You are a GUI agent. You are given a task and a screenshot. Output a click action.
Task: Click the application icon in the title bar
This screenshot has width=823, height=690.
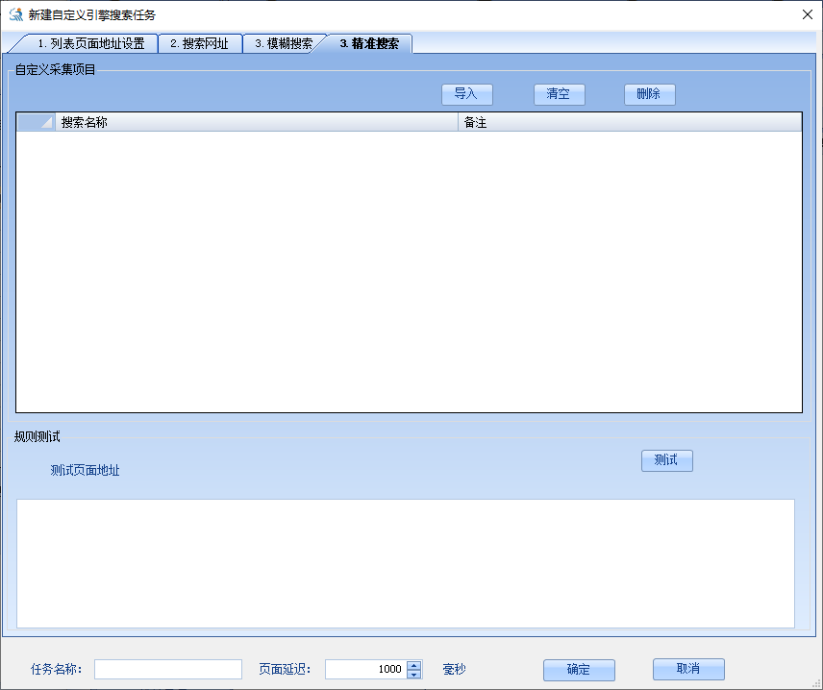(16, 14)
